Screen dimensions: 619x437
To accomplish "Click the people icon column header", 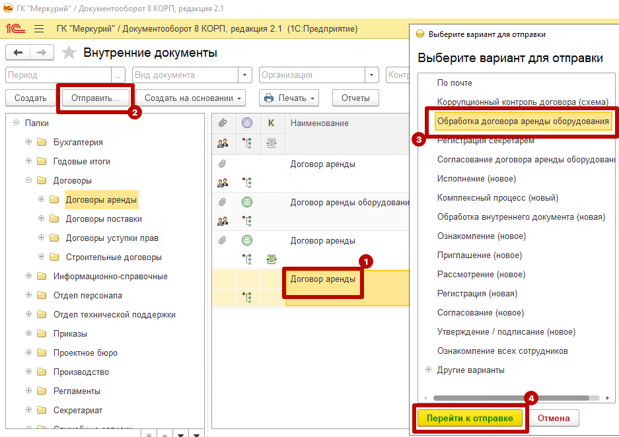I will click(x=223, y=143).
